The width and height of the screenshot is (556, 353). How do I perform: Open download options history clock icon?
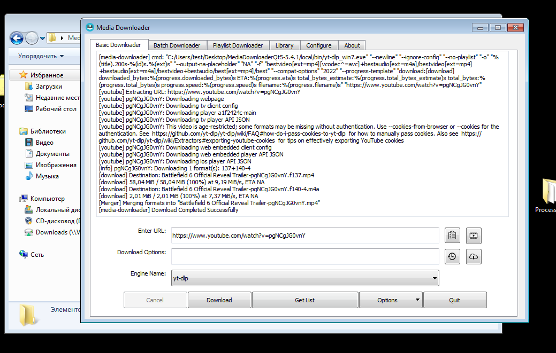click(x=452, y=256)
